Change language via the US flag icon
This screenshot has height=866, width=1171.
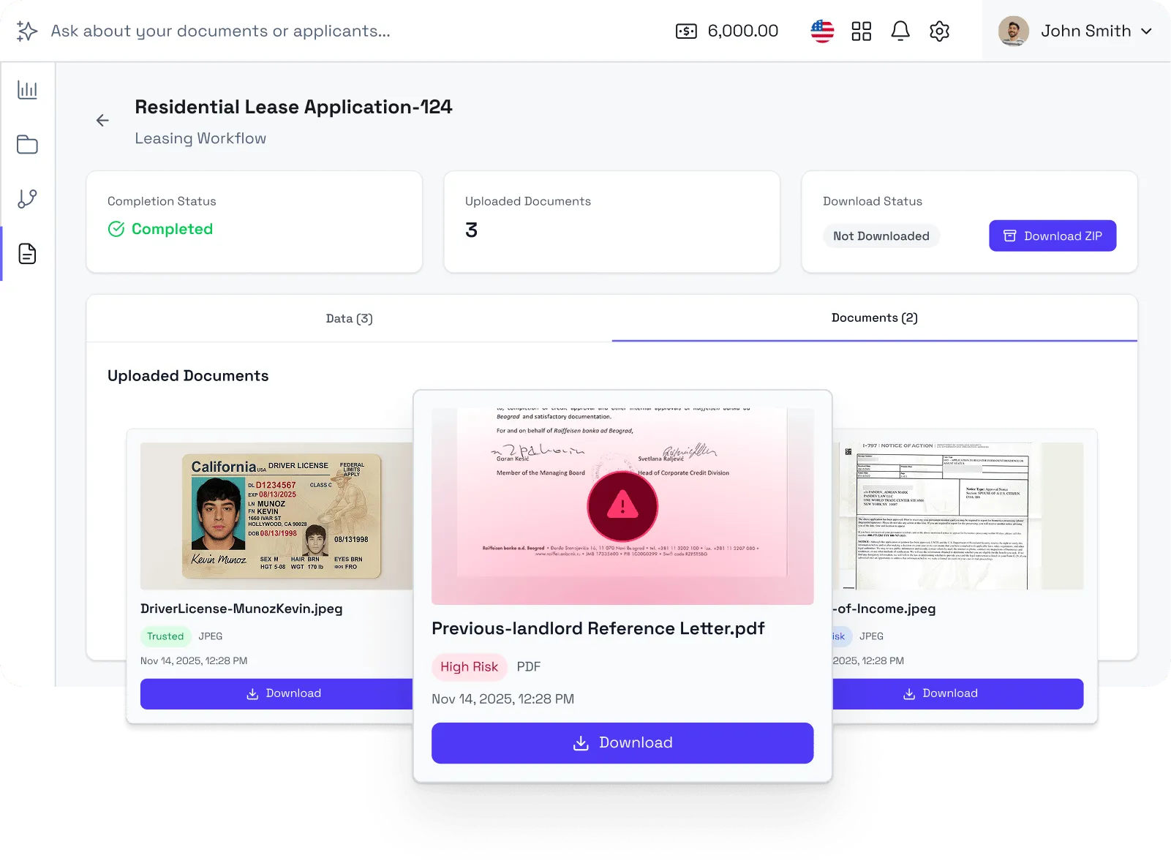pyautogui.click(x=822, y=30)
